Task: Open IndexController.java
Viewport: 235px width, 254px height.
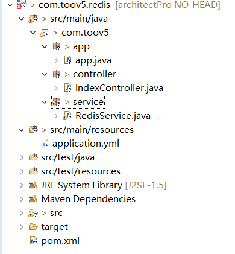Action: 119,88
